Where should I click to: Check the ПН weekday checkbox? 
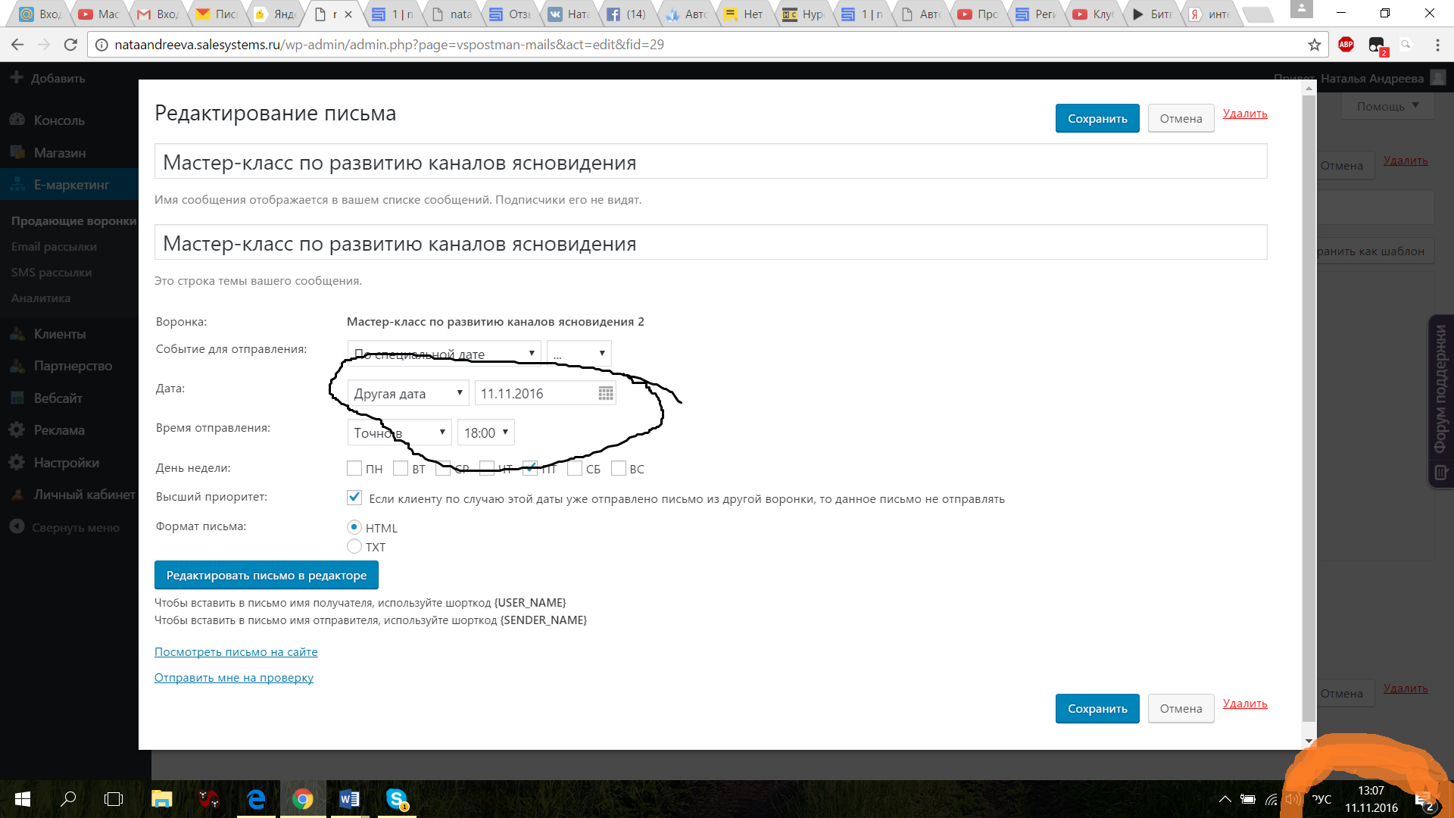pyautogui.click(x=354, y=469)
